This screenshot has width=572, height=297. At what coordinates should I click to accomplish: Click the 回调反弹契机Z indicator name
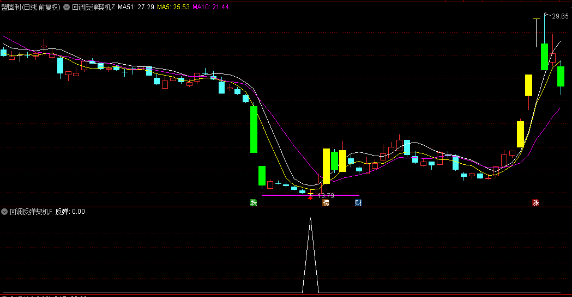click(93, 7)
